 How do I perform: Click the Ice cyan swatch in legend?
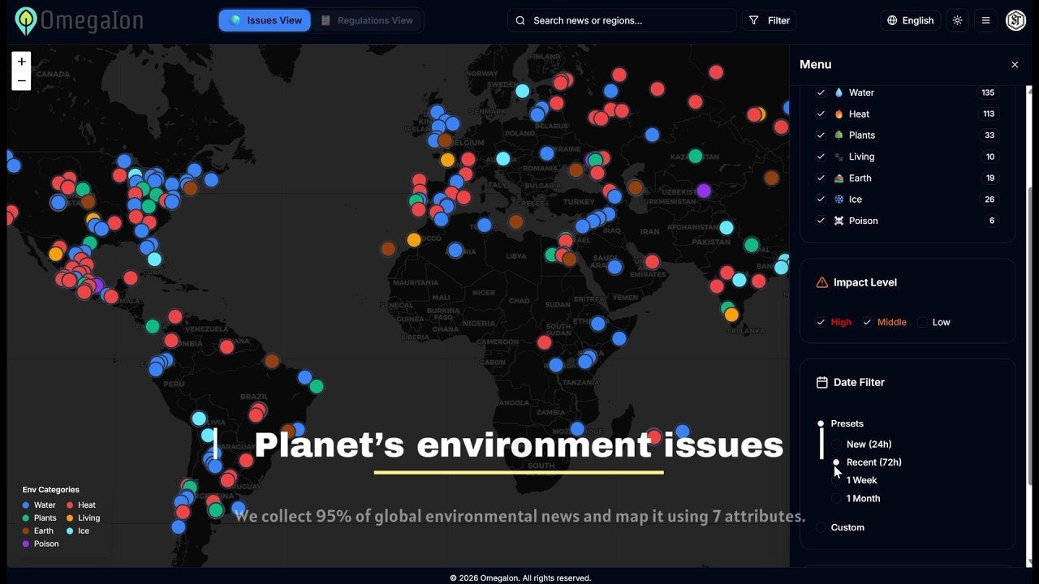[x=69, y=531]
